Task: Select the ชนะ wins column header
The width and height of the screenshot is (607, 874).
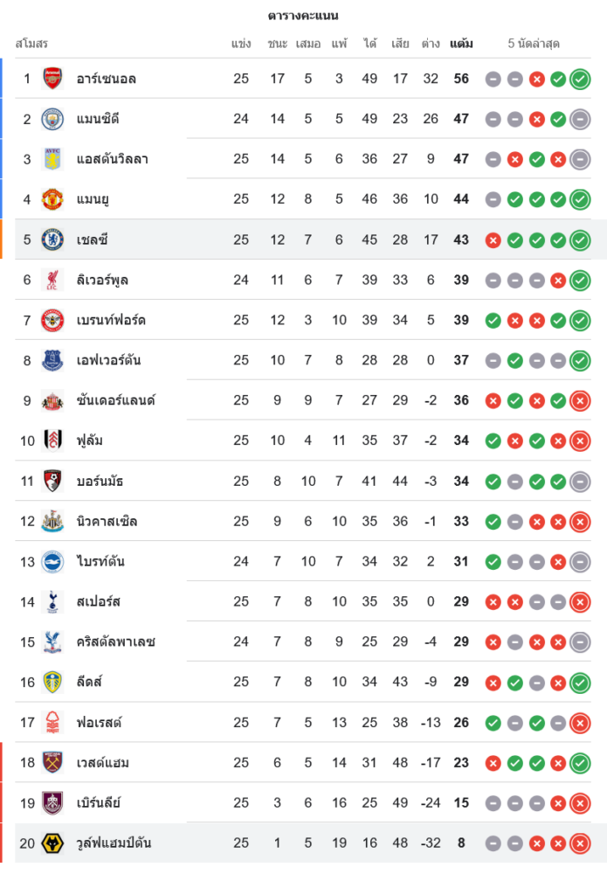Action: click(278, 43)
